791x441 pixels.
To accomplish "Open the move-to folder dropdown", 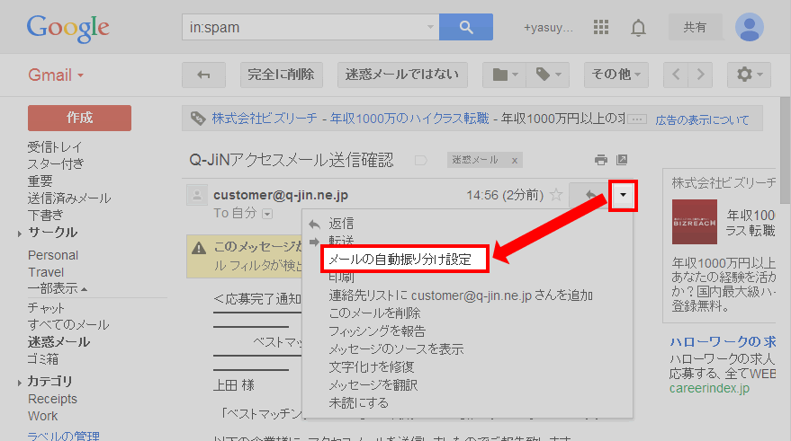I will (504, 75).
